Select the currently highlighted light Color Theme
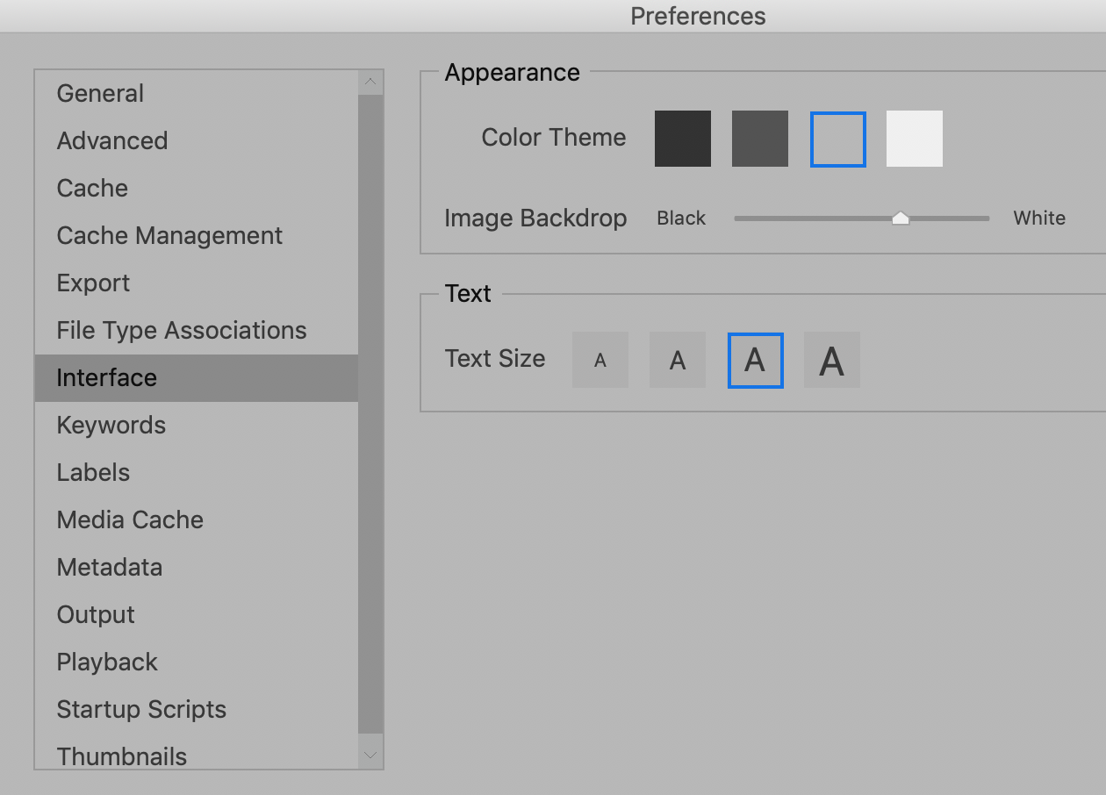The height and width of the screenshot is (795, 1106). (837, 139)
